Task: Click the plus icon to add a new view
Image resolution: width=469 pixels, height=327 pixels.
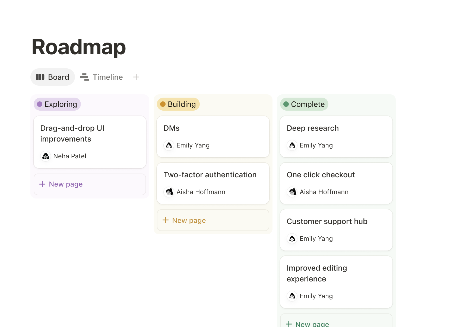Action: tap(136, 77)
